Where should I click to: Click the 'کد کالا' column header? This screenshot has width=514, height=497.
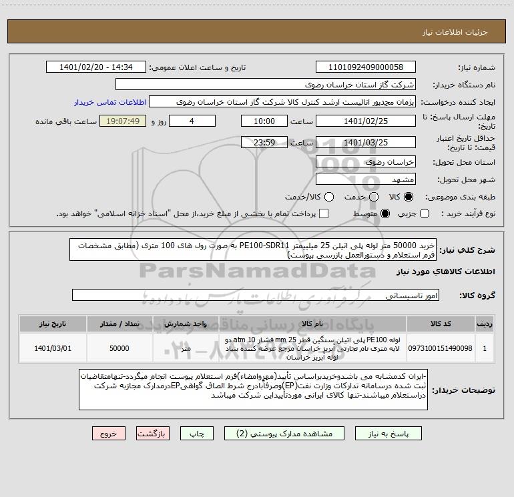pyautogui.click(x=441, y=324)
